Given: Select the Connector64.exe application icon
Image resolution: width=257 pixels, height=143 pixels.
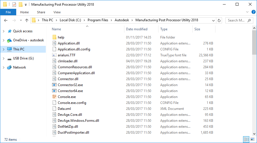Looking at the screenshot, I should pyautogui.click(x=54, y=91).
